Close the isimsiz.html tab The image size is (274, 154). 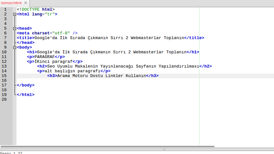[x=26, y=3]
